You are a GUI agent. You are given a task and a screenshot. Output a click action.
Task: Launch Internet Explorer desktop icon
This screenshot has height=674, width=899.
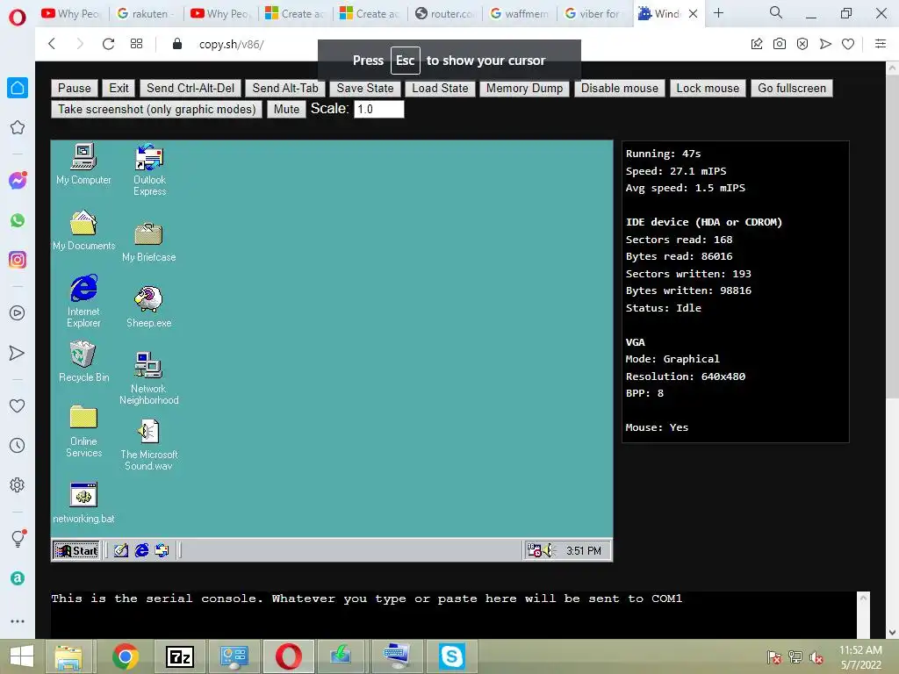[x=83, y=301]
